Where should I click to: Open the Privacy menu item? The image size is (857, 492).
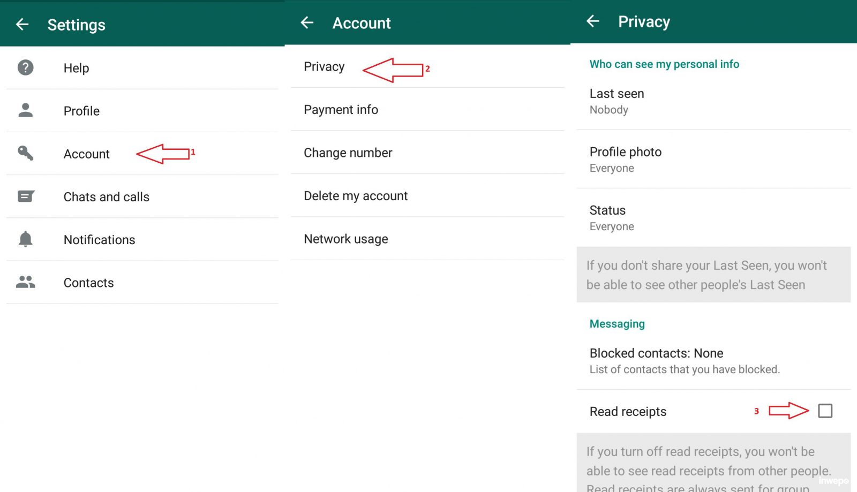coord(324,67)
